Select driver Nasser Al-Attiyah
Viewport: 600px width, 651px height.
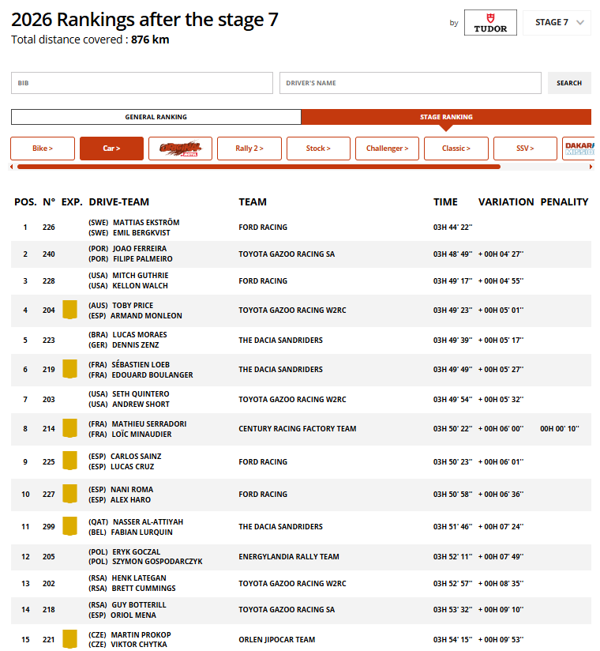click(x=148, y=522)
